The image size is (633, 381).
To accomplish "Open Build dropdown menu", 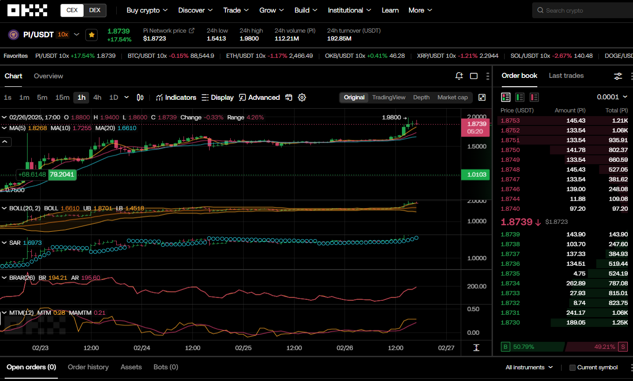I will 306,10.
